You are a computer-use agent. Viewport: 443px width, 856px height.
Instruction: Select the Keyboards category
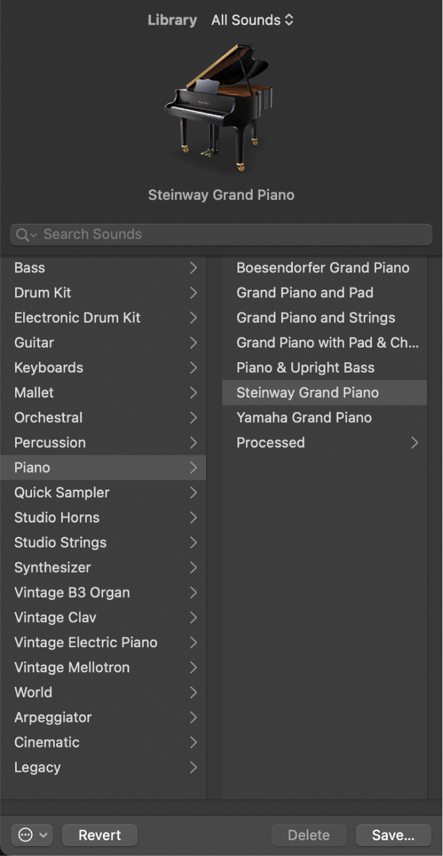click(x=103, y=368)
